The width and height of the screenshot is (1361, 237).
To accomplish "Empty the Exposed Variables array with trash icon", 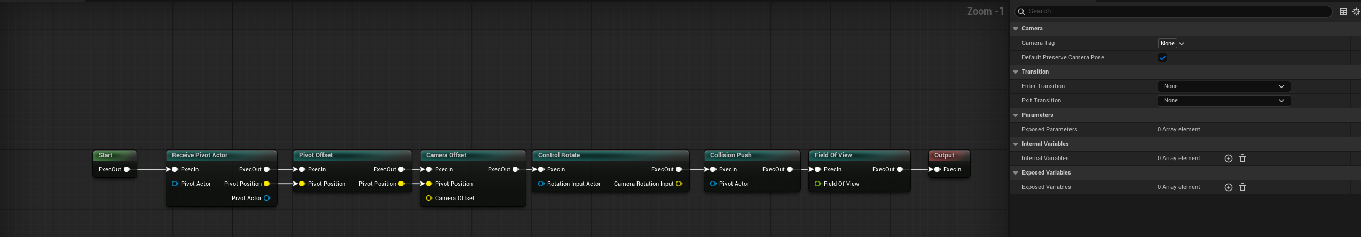I will 1242,187.
